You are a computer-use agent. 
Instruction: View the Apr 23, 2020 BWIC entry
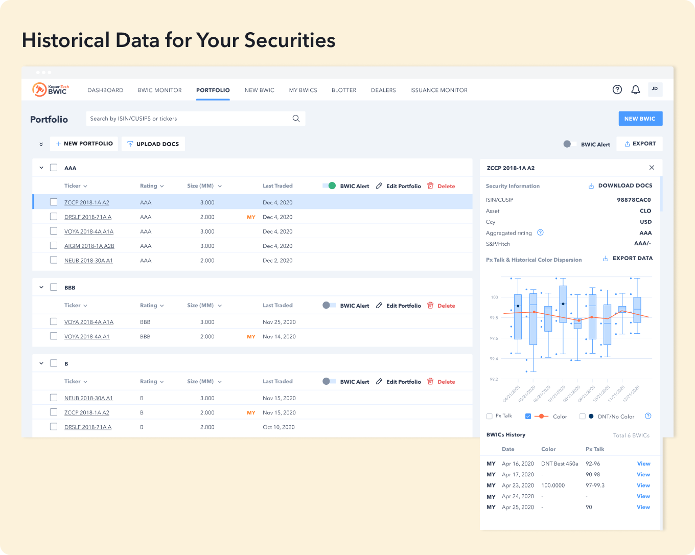pyautogui.click(x=643, y=485)
